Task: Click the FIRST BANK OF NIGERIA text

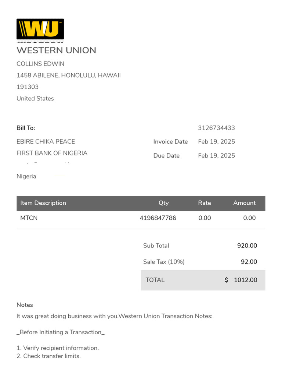Action: click(52, 153)
